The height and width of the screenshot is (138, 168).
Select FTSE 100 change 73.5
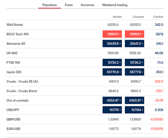point(160,62)
